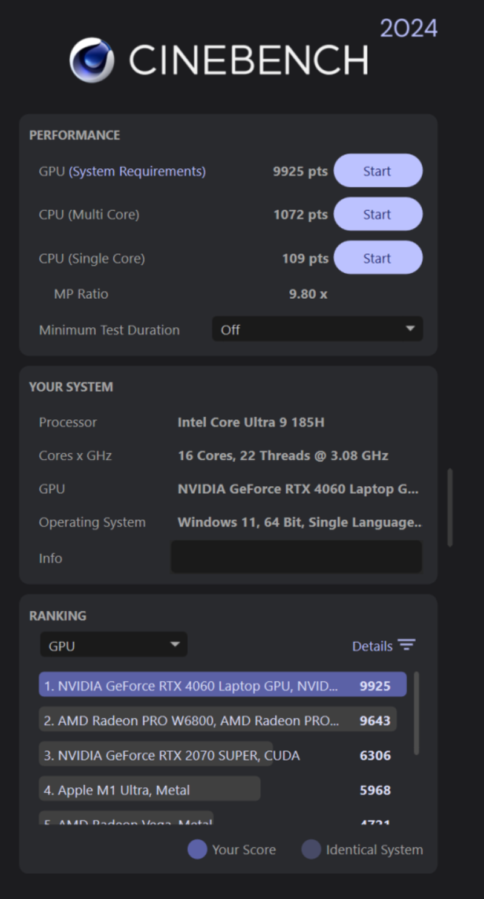Click the Intel Core Ultra 9 185H text
Viewport: 484px width, 899px height.
250,422
